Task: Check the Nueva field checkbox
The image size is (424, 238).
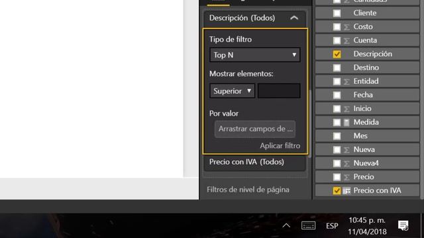Action: (x=337, y=149)
